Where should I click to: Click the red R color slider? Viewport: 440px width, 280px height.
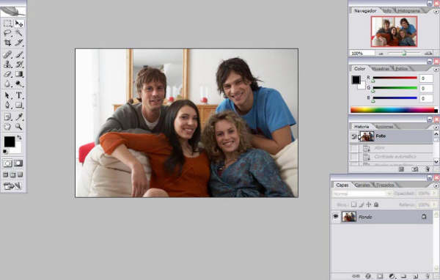(x=395, y=78)
